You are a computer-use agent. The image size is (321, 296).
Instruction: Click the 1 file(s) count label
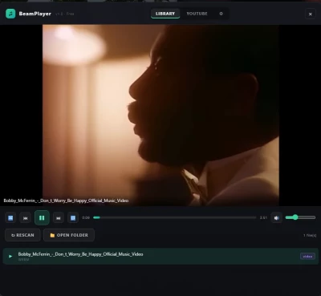click(x=310, y=235)
